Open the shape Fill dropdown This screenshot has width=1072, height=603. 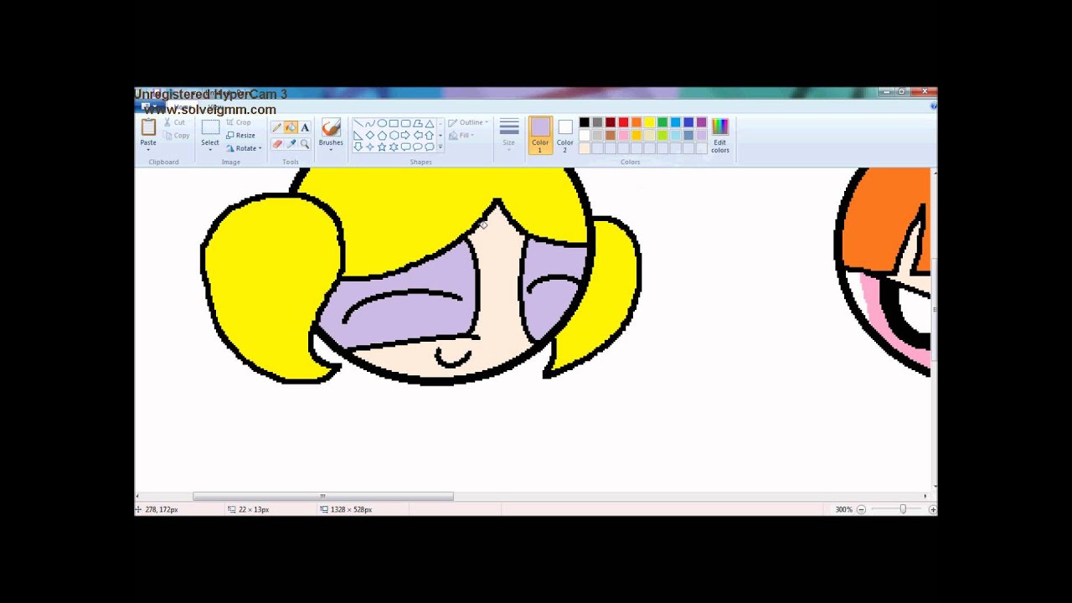[x=461, y=136]
